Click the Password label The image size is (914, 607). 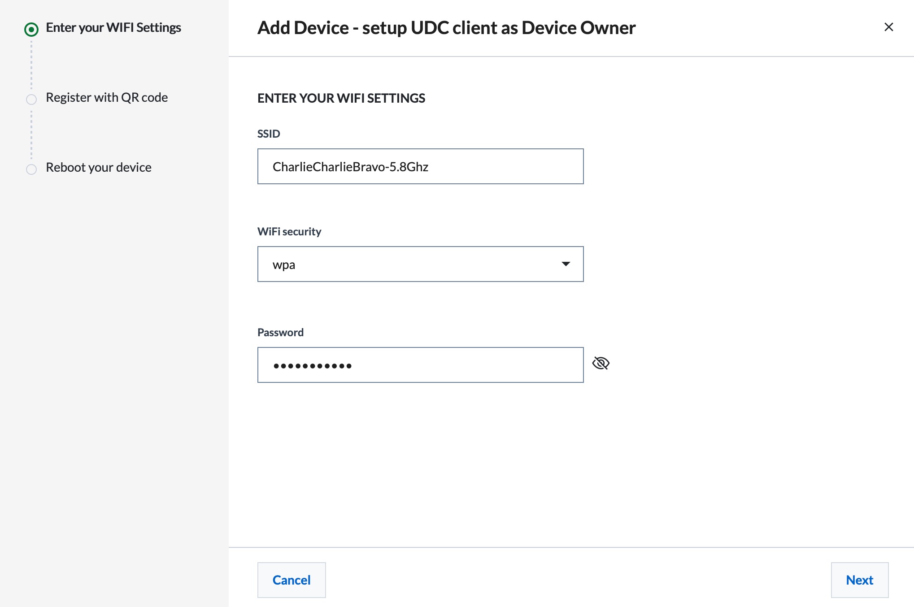280,332
